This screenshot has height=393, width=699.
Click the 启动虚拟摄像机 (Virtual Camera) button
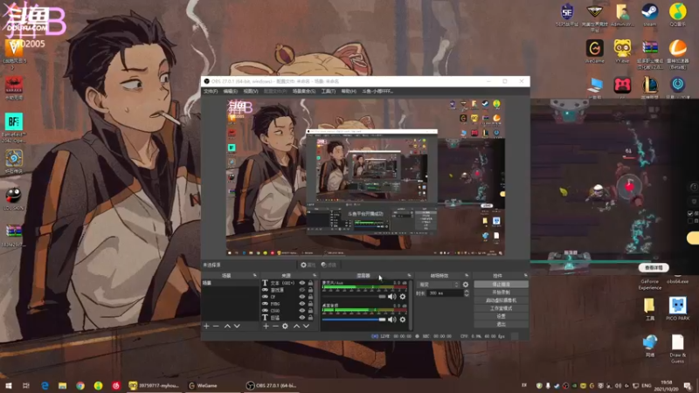[x=501, y=300]
